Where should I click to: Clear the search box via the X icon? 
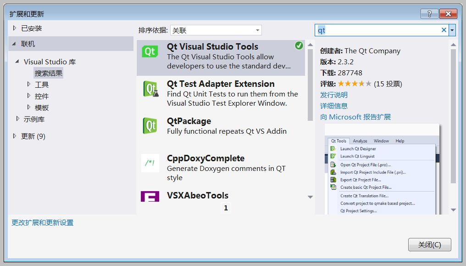[444, 30]
